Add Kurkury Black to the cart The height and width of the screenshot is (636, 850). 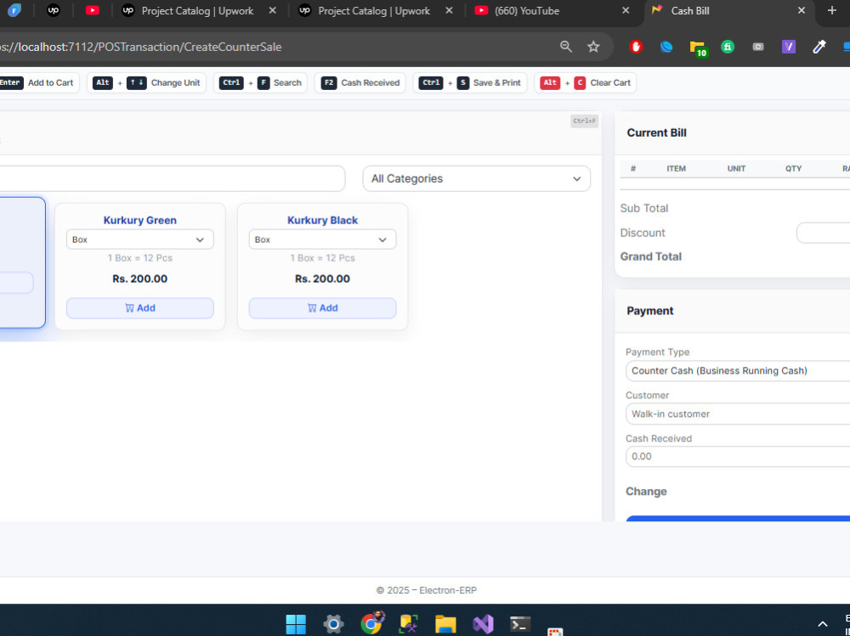click(322, 307)
